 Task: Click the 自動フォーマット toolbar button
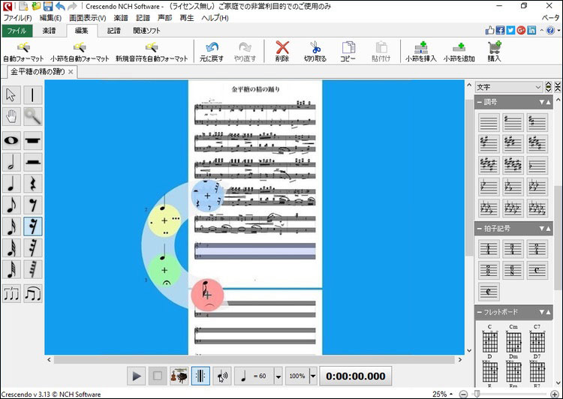coord(23,52)
